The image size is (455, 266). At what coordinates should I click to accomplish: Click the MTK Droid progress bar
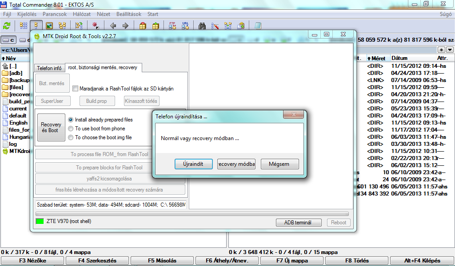tap(192, 214)
